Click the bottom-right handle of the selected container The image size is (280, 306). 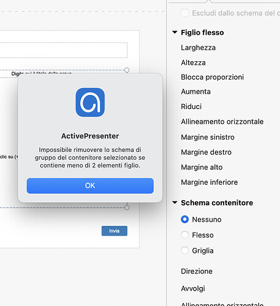pyautogui.click(x=127, y=207)
